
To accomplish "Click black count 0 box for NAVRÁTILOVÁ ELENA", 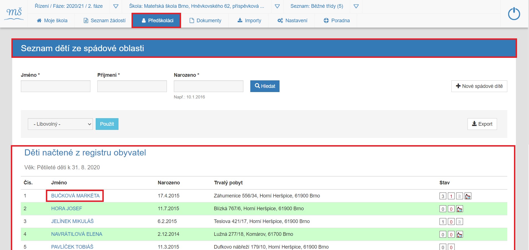I will (x=443, y=234).
